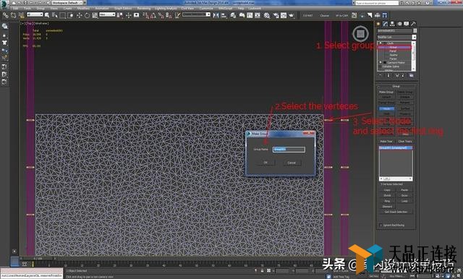Open the Selection Filter dropdown
The image size is (463, 279).
pos(35,14)
